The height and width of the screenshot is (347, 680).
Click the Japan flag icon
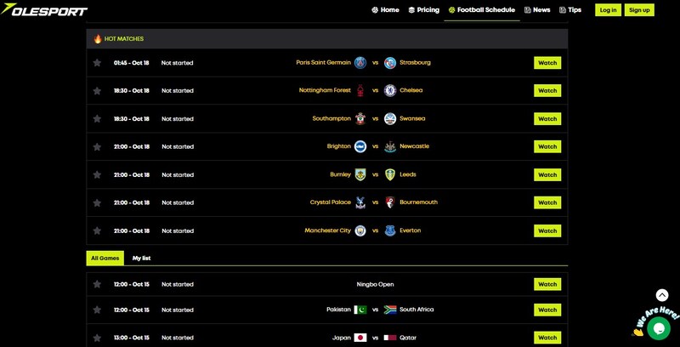point(360,338)
